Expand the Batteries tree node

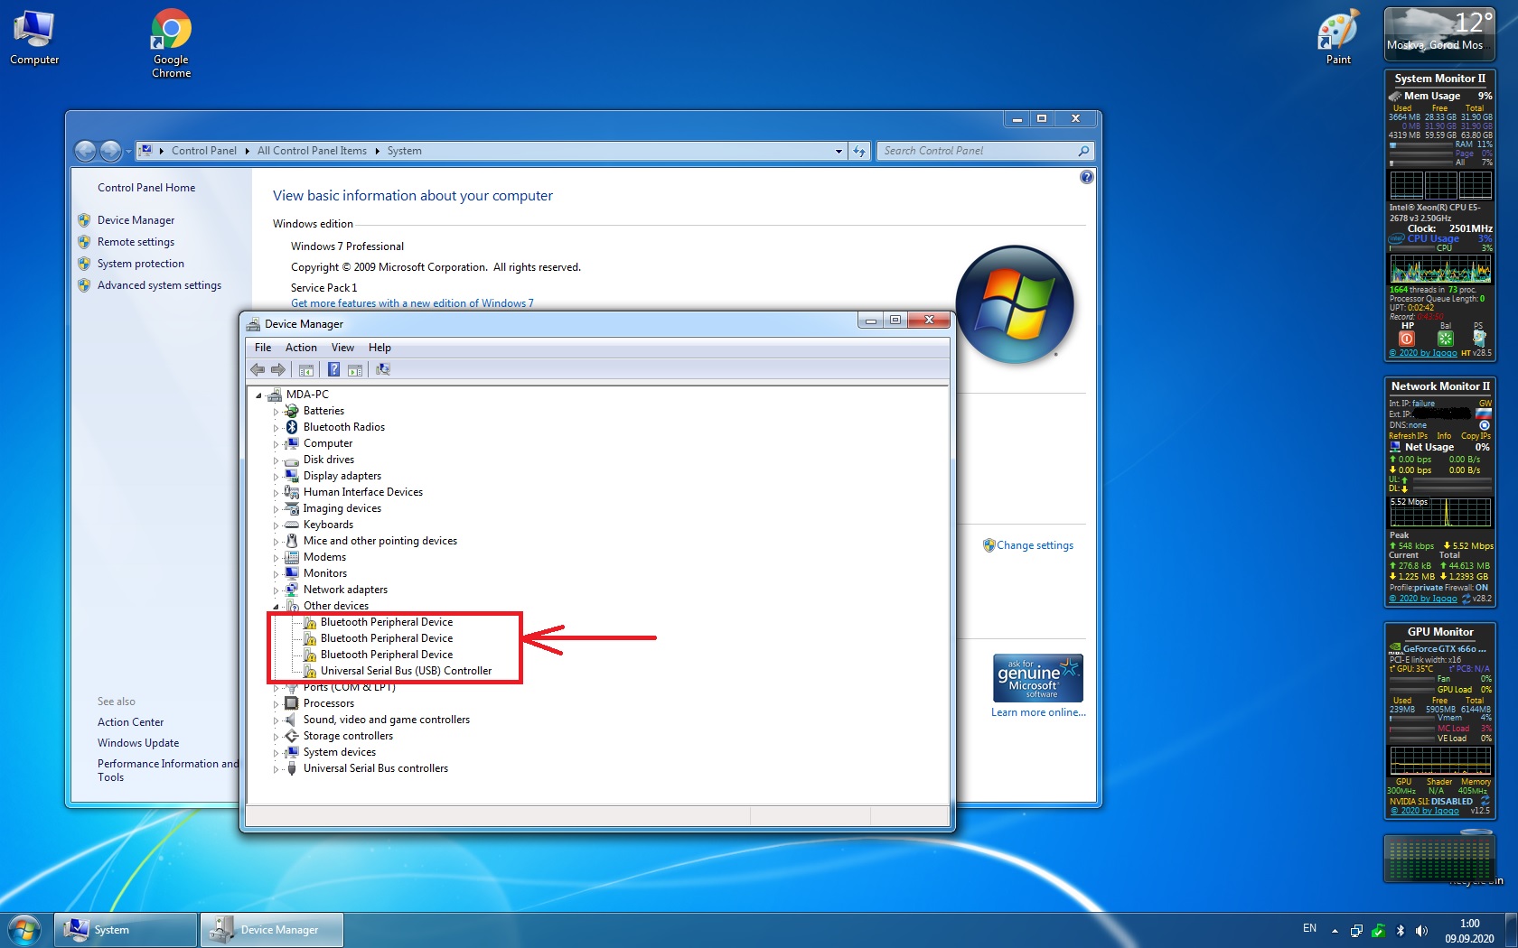[276, 412]
